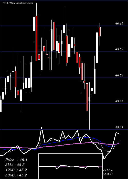Click the '<<Live MACD' label
This screenshot has height=179, width=128.
(108, 172)
